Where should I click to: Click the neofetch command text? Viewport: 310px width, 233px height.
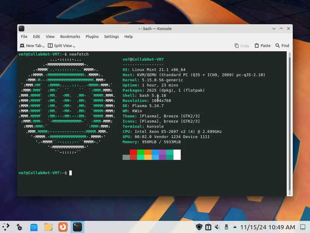[79, 54]
